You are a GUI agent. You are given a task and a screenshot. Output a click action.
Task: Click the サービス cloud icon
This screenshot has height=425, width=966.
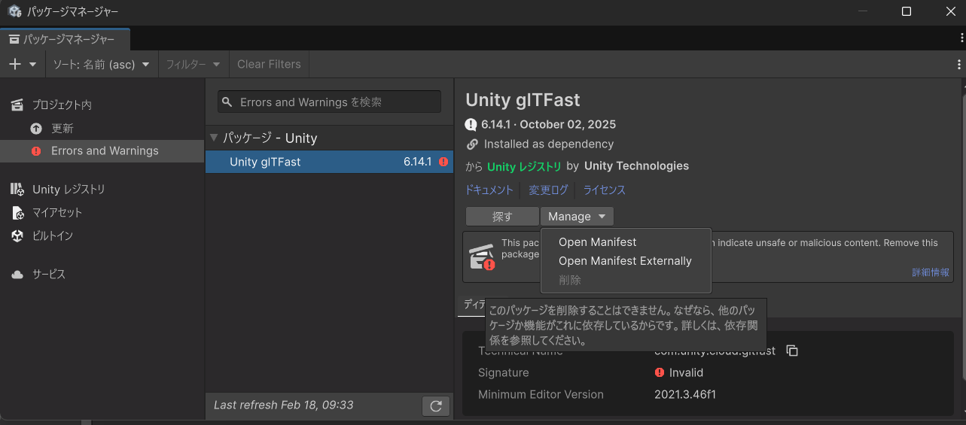tap(17, 275)
